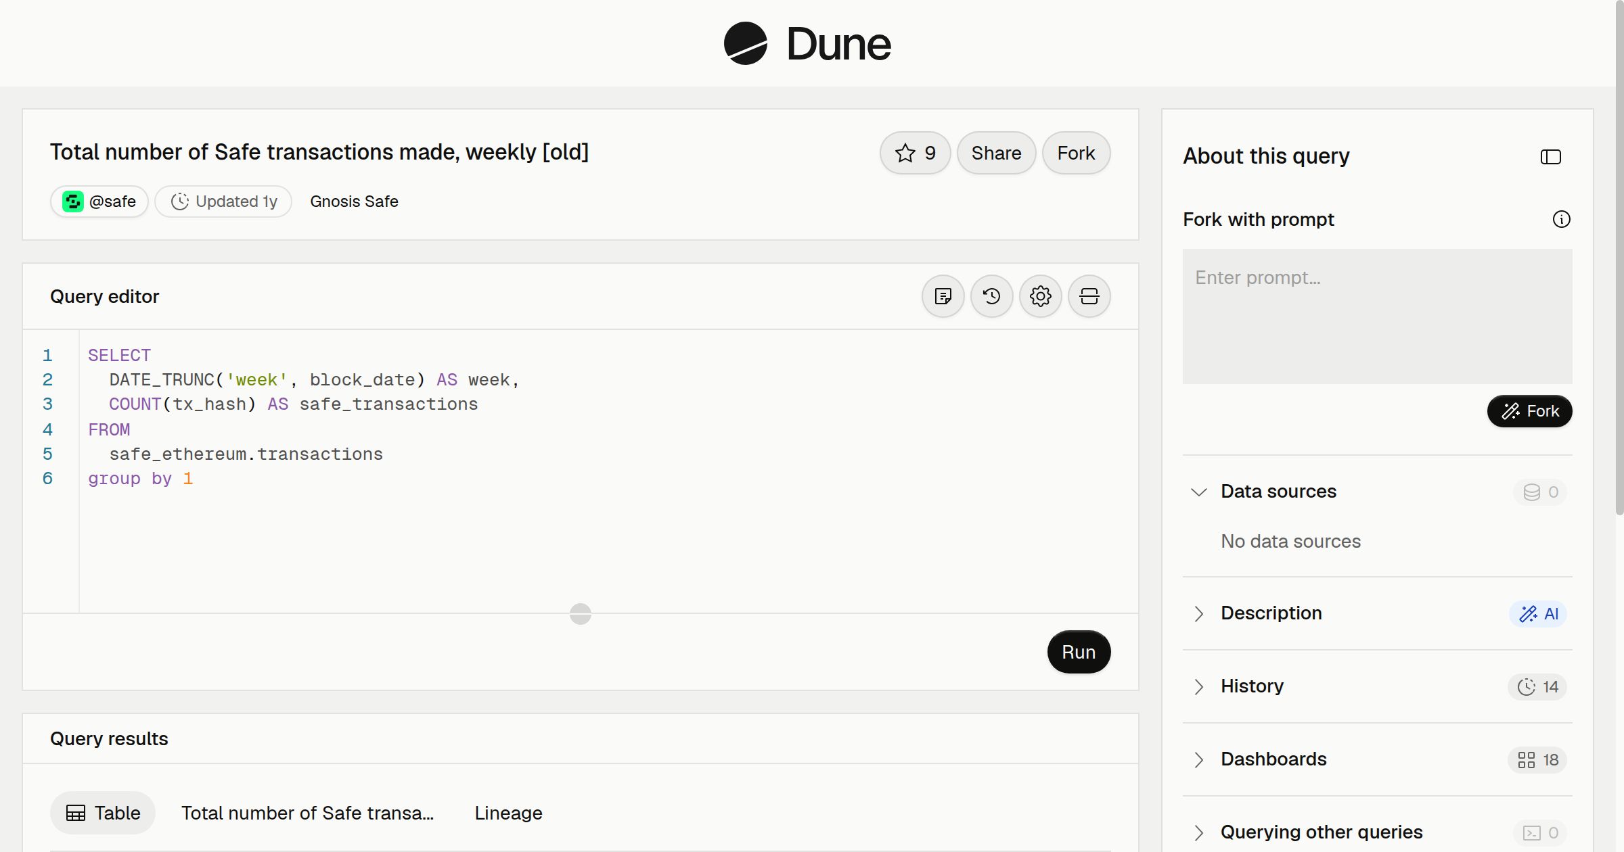Click the query title text
Image resolution: width=1624 pixels, height=852 pixels.
pos(319,152)
